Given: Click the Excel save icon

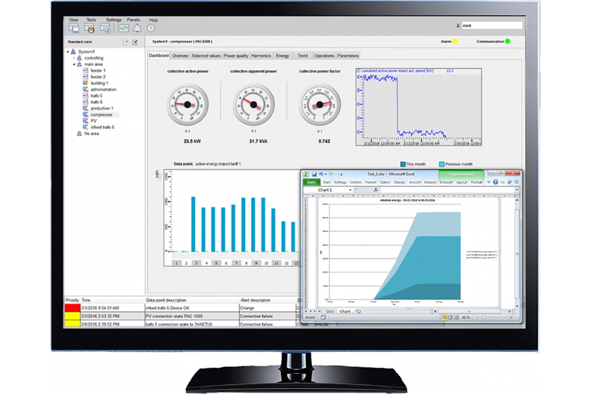Looking at the screenshot, I should [314, 174].
